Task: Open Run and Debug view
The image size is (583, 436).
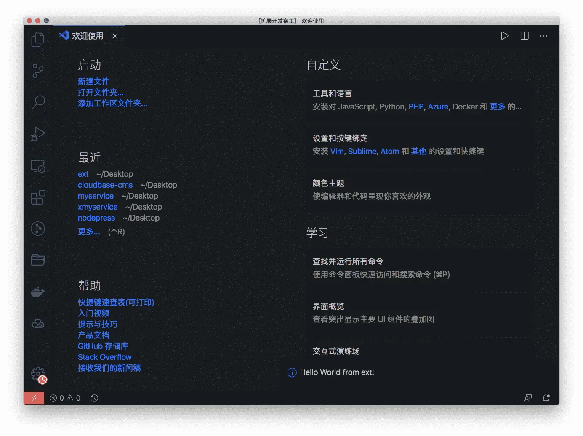Action: [38, 134]
